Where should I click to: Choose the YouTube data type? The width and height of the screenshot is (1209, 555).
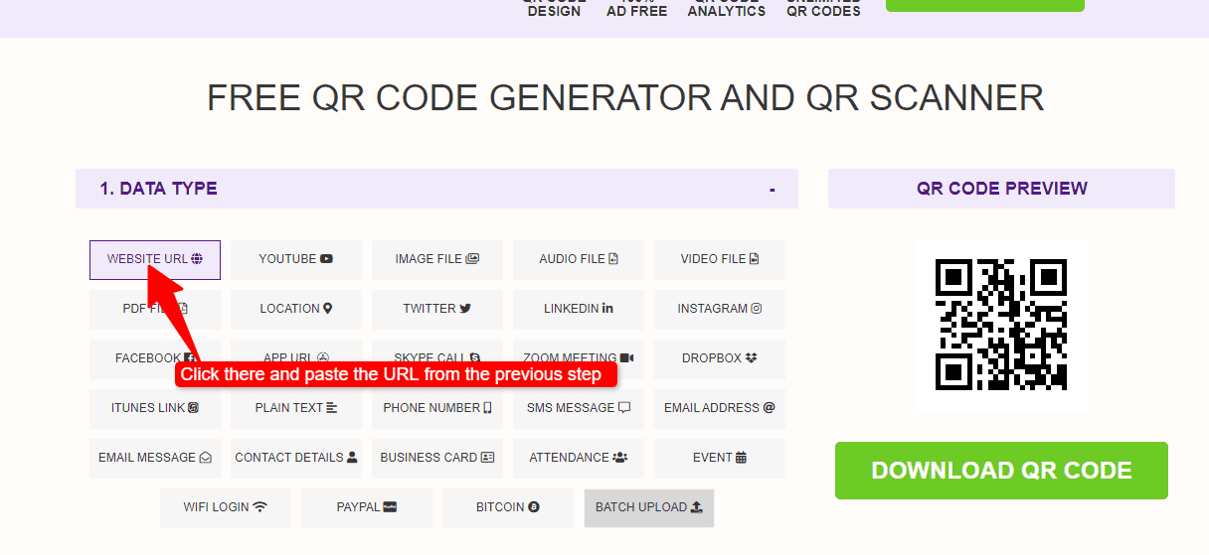coord(296,259)
